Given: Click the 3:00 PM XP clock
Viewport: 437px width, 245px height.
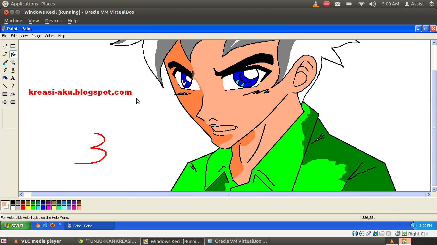Looking at the screenshot, I should pyautogui.click(x=425, y=226).
